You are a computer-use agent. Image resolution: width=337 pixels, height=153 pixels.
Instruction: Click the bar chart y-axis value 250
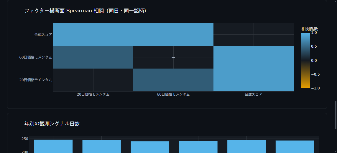click(25, 139)
